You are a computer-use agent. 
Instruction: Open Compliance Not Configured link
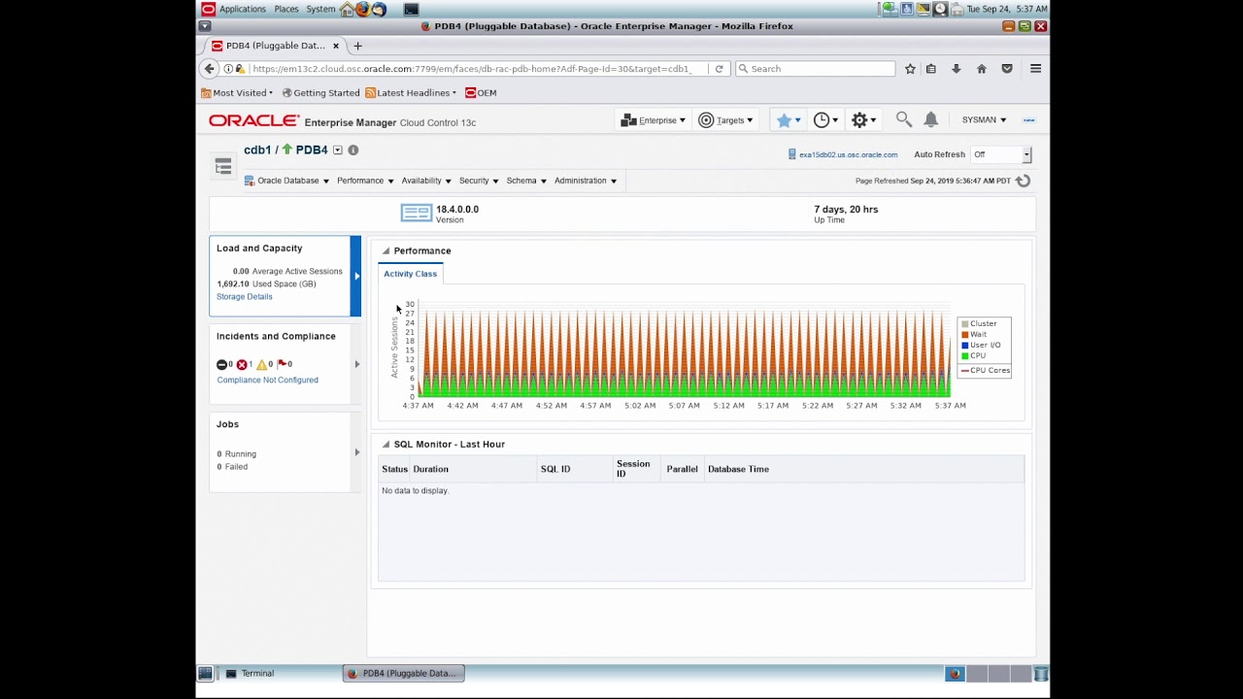pos(267,381)
